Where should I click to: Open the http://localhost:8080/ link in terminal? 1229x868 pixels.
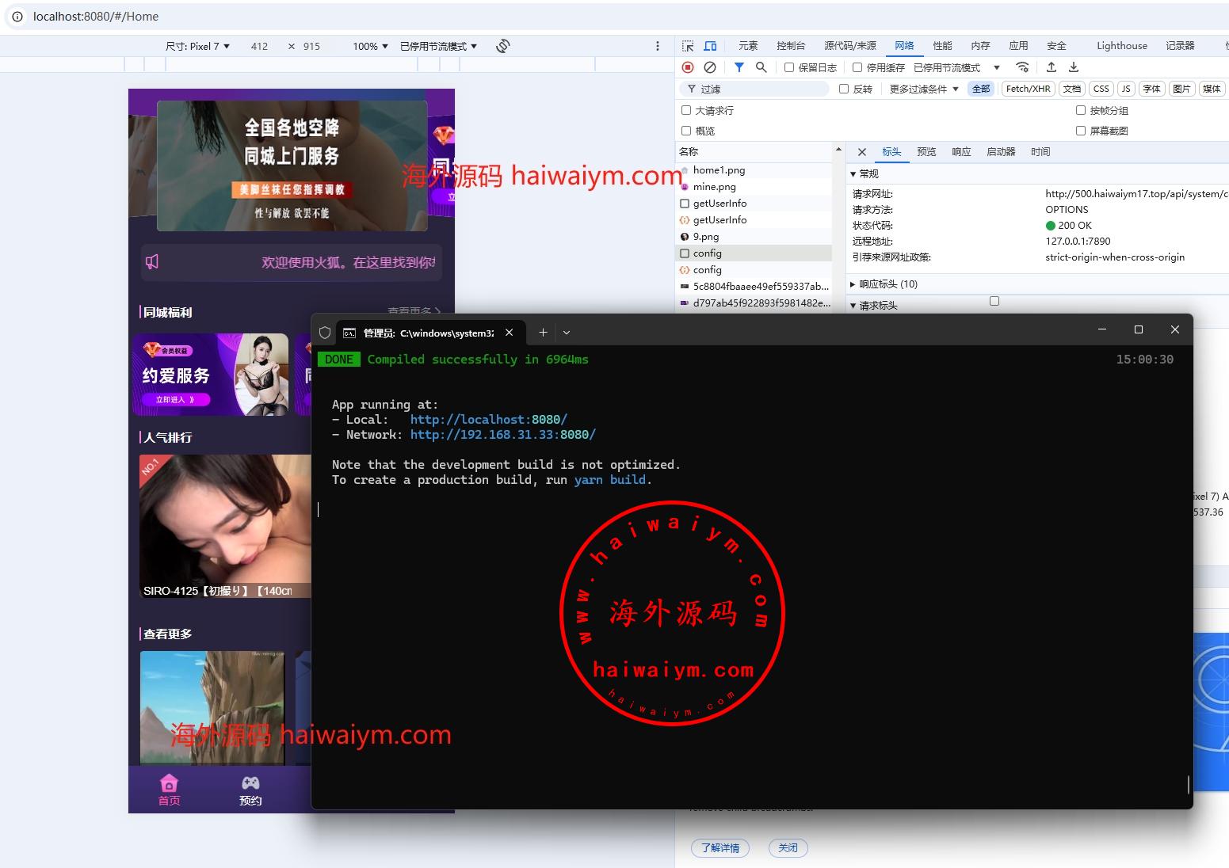[488, 420]
